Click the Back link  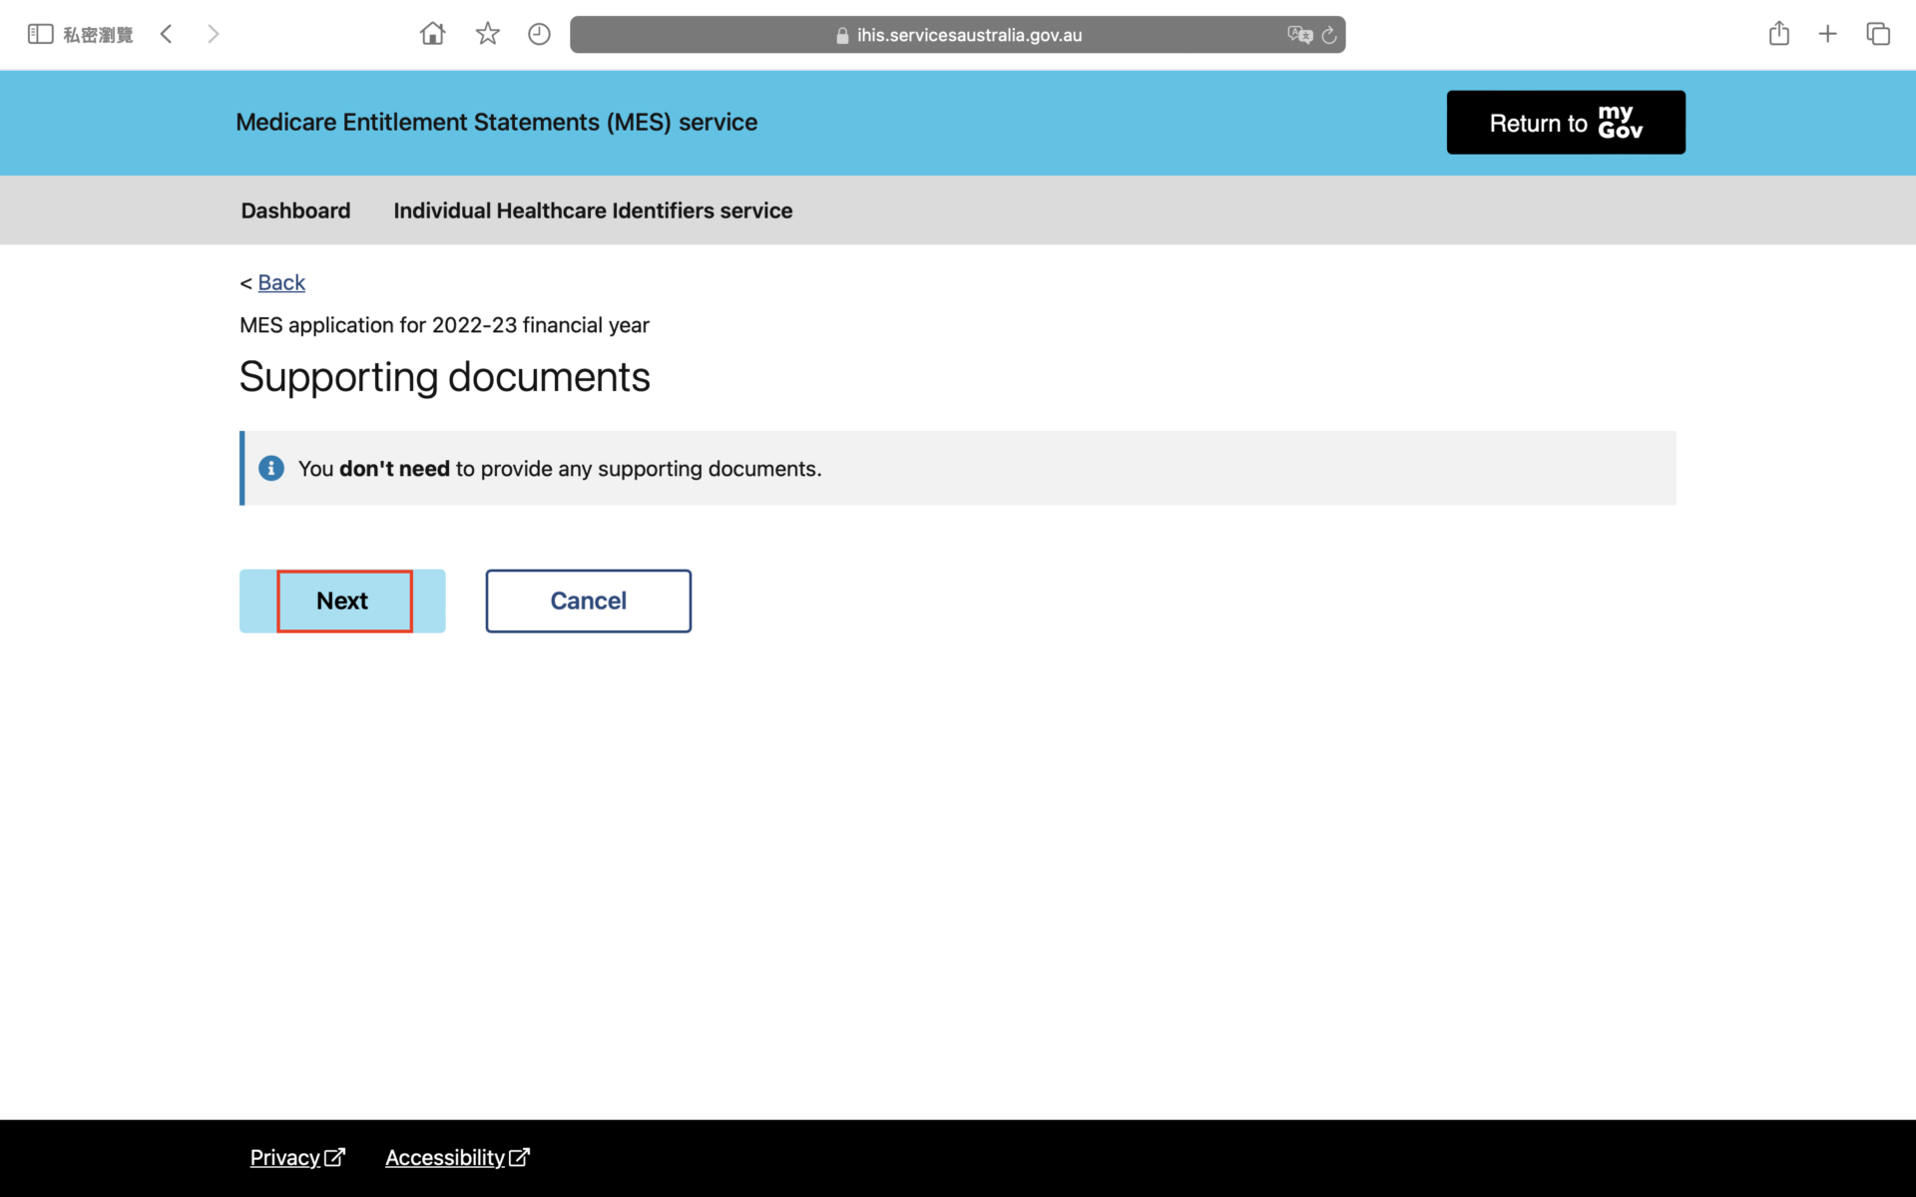281,283
